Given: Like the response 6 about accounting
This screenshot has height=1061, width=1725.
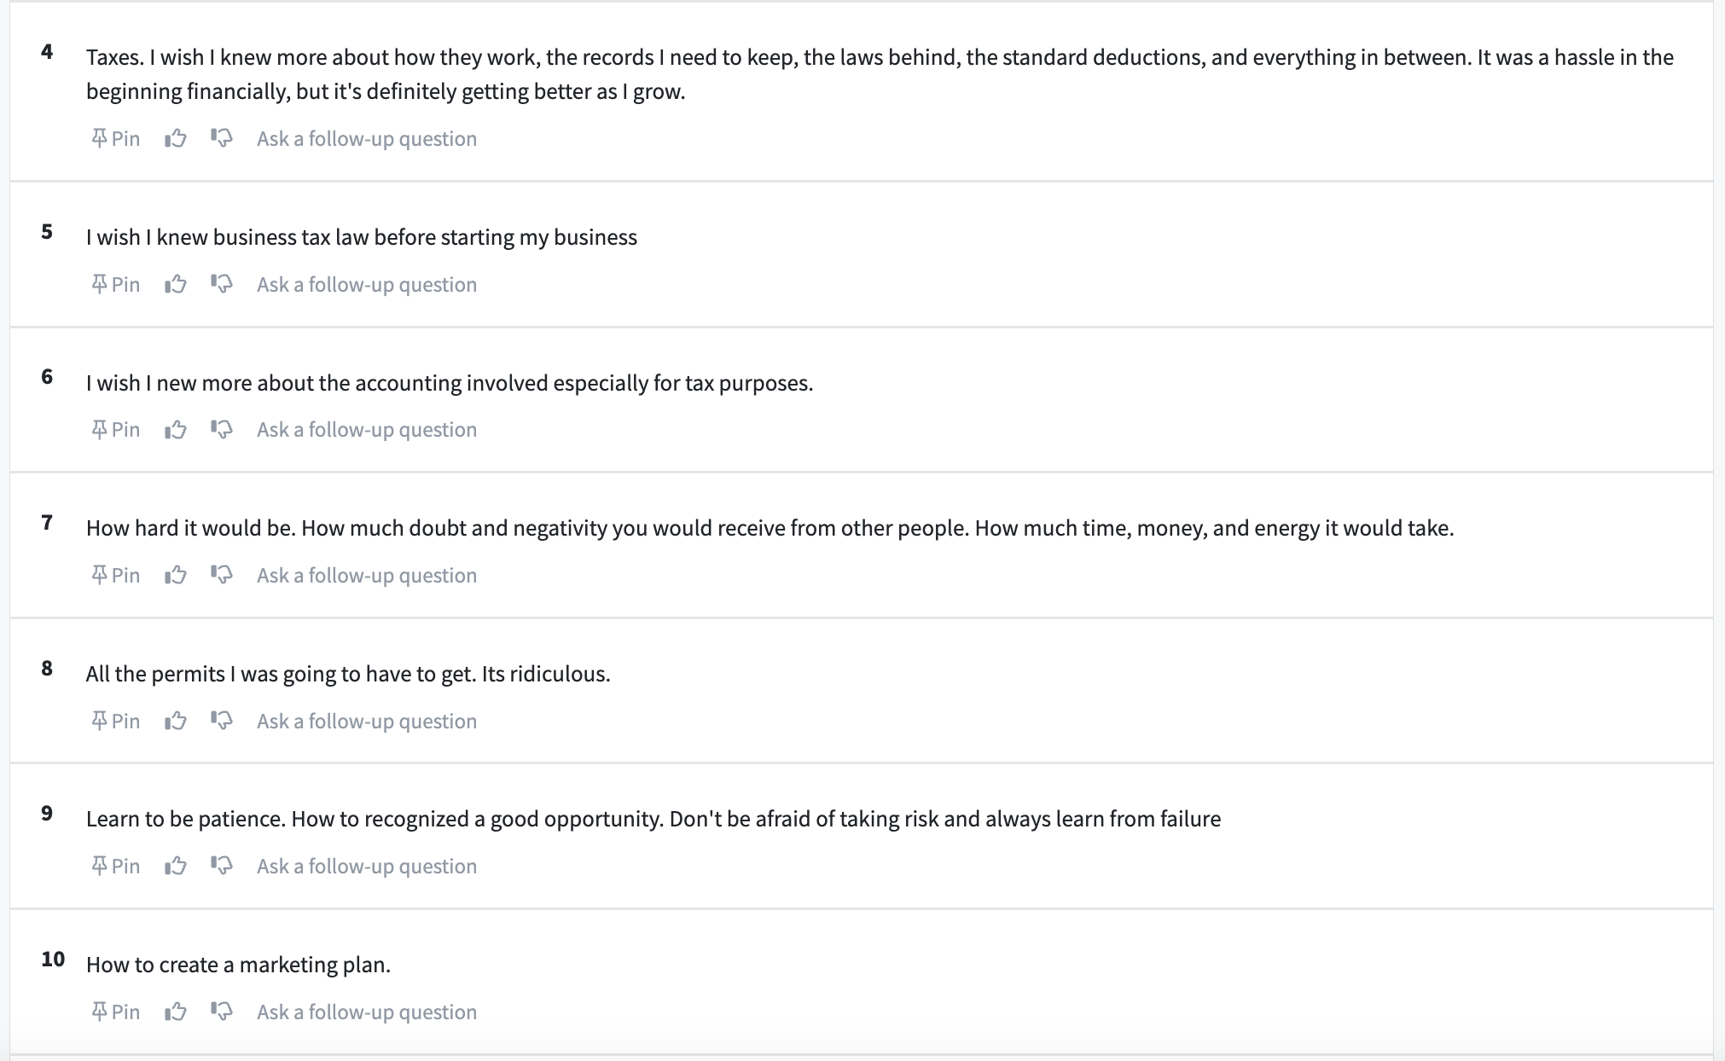Looking at the screenshot, I should tap(176, 429).
